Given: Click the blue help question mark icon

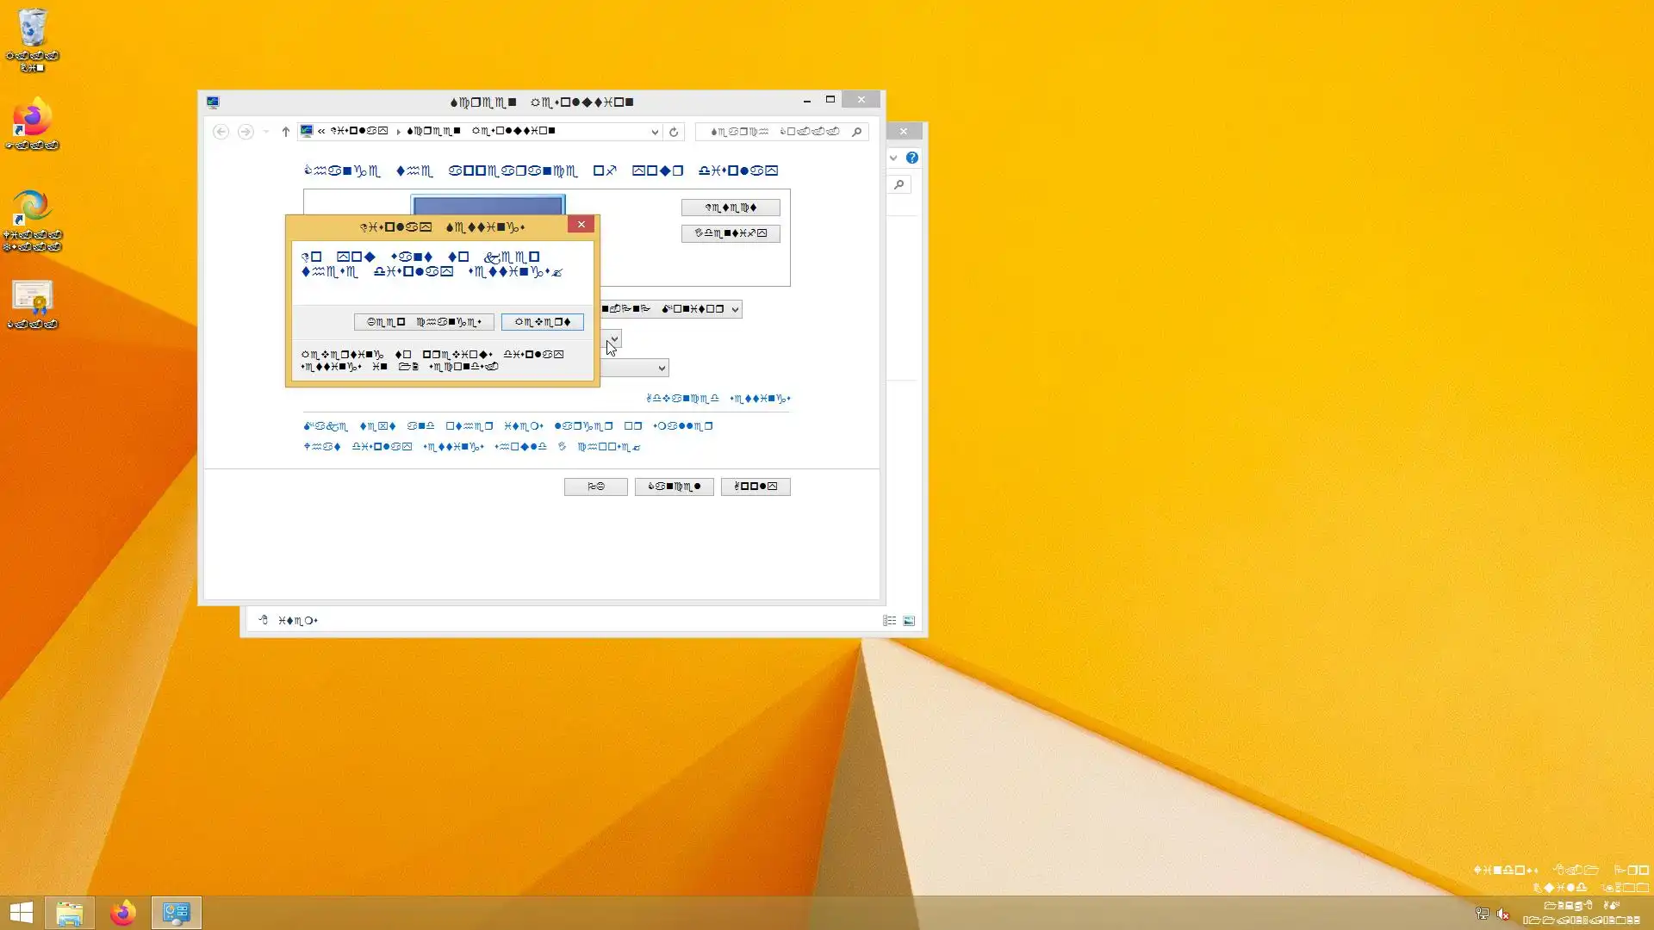Looking at the screenshot, I should point(911,158).
